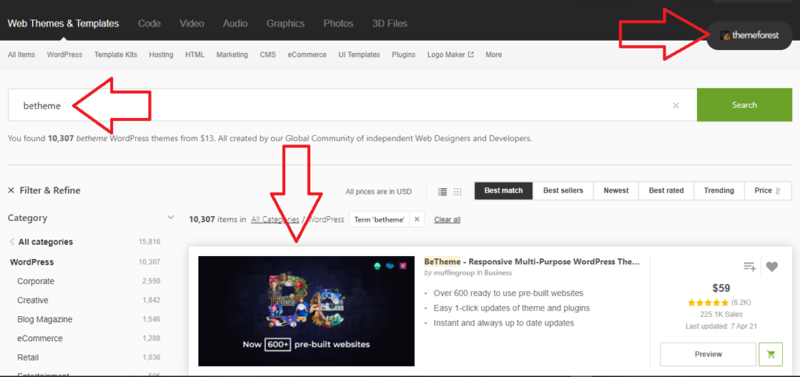Select Marketing in the sub navigation
Image resolution: width=800 pixels, height=377 pixels.
232,55
